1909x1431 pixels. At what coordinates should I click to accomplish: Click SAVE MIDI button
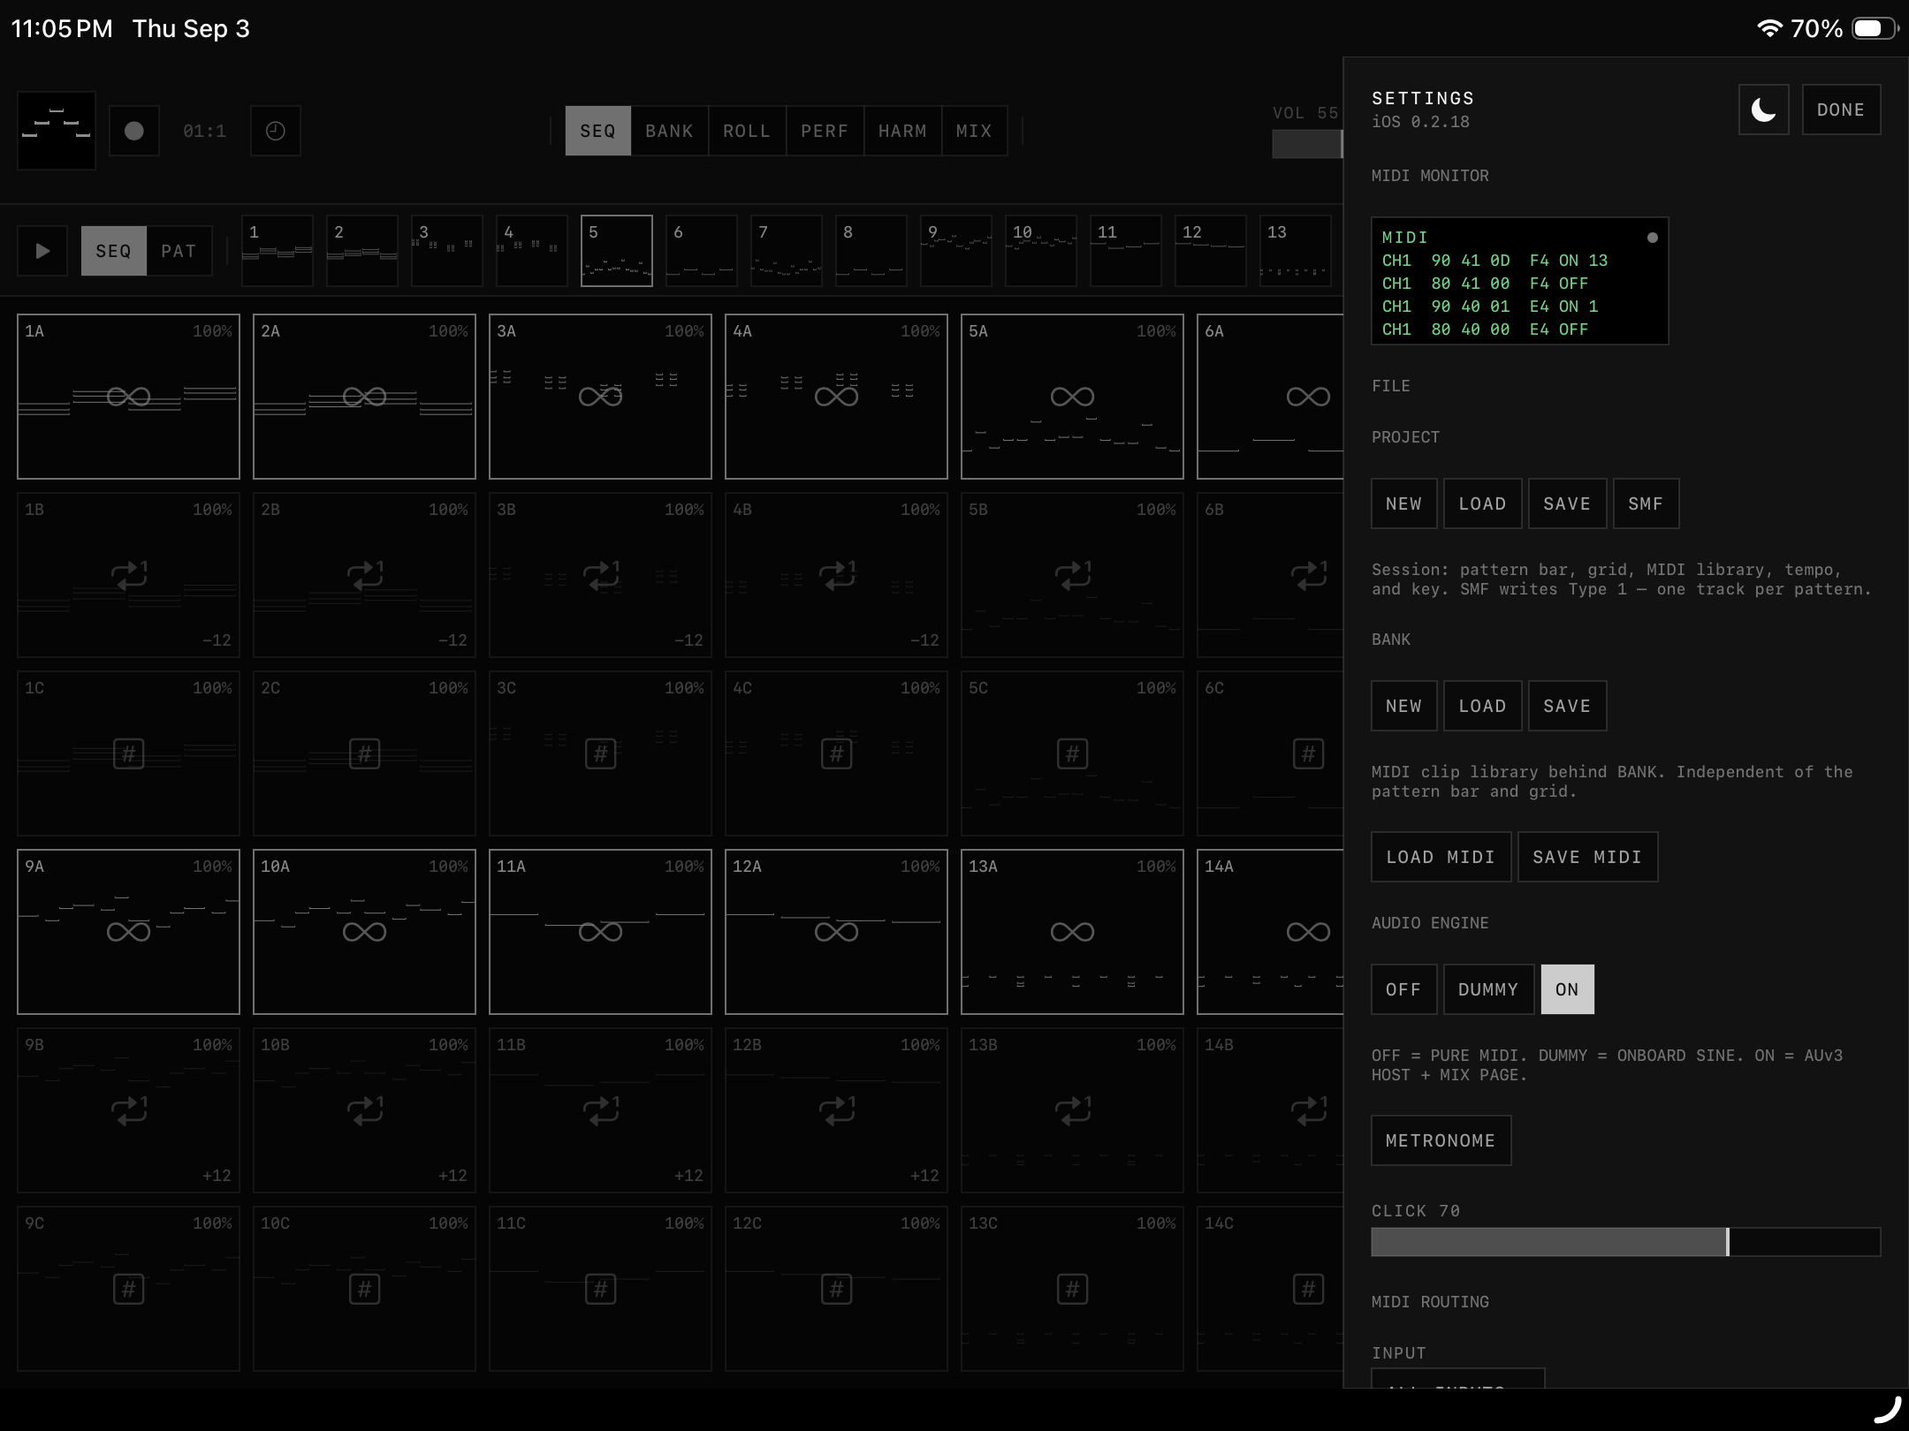pyautogui.click(x=1587, y=857)
